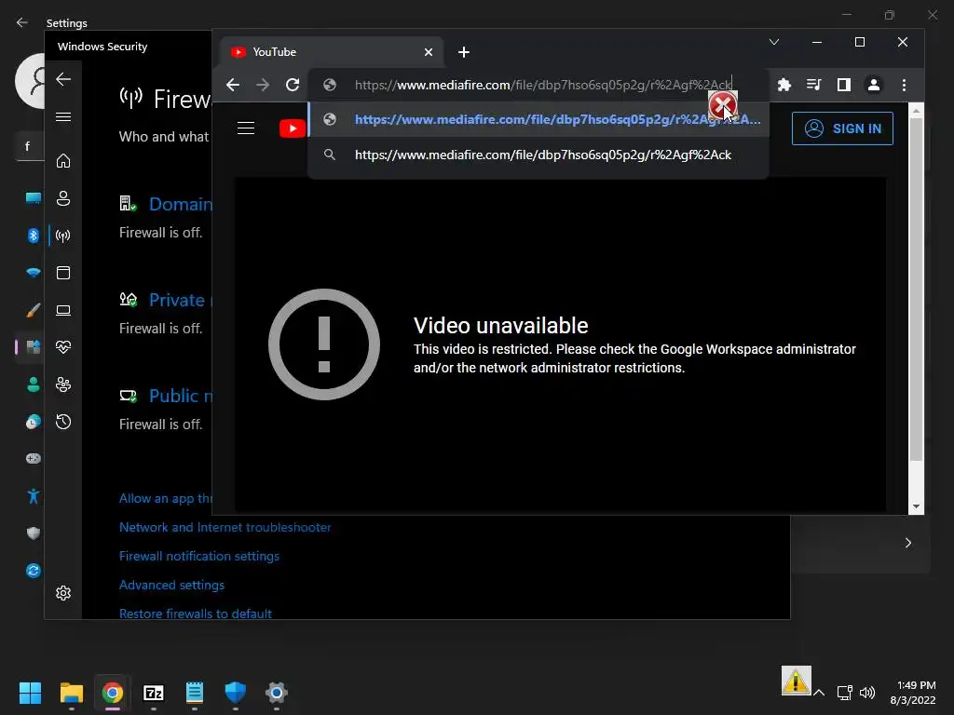
Task: Open the Private network link
Action: point(181,300)
